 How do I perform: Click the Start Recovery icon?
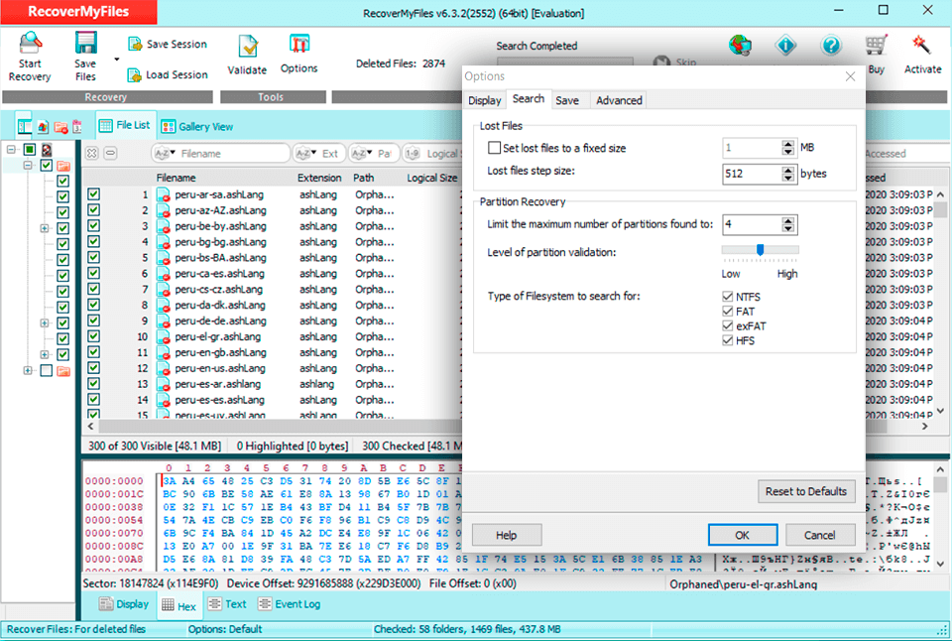click(x=30, y=43)
